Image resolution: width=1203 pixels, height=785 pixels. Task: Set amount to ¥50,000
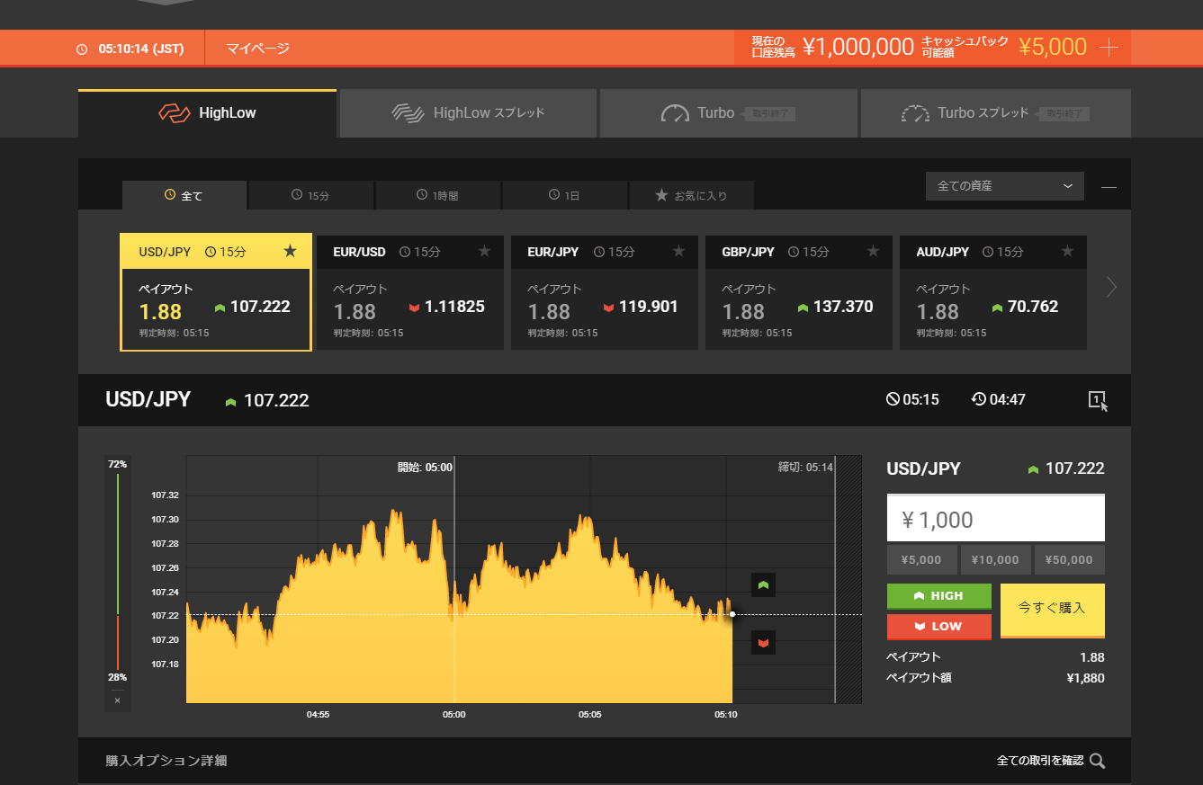1070,559
